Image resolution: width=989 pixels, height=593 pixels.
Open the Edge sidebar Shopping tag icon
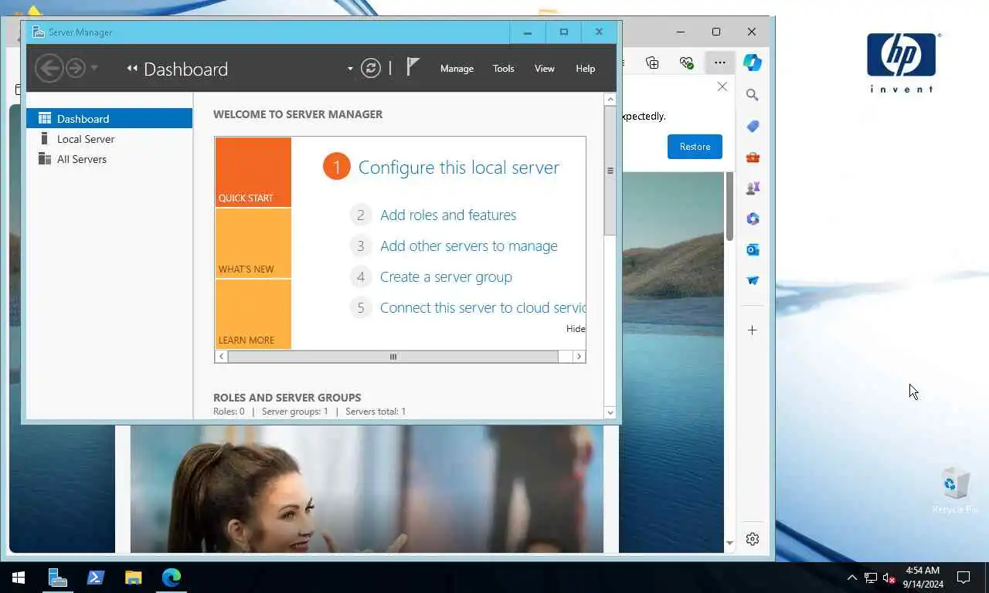753,126
